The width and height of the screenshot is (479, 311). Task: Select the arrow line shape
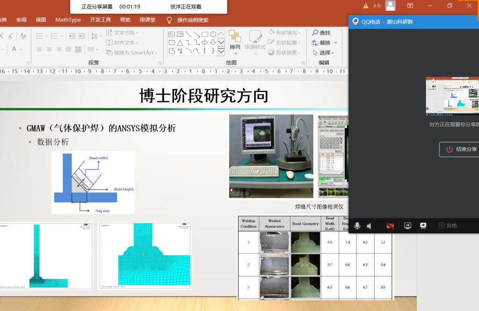click(196, 34)
